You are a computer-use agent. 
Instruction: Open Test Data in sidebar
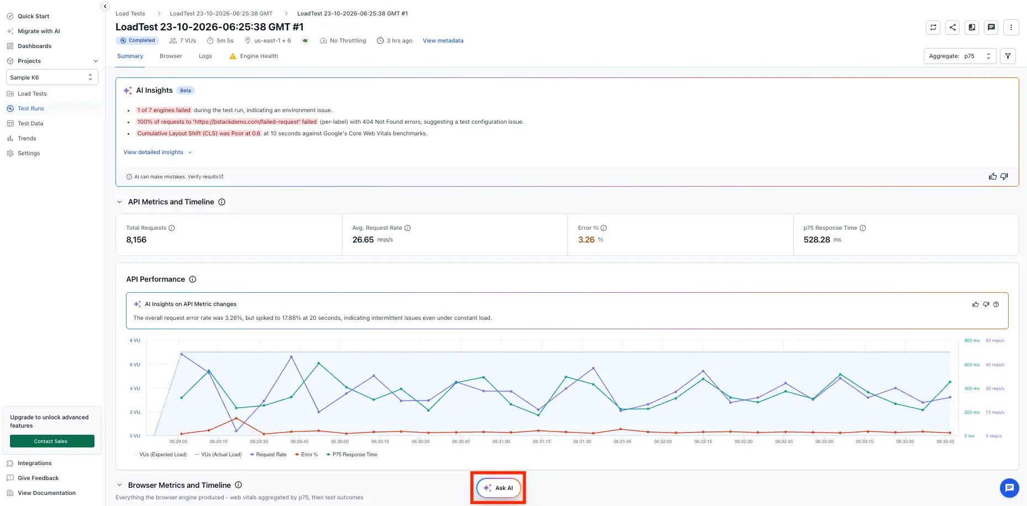30,123
